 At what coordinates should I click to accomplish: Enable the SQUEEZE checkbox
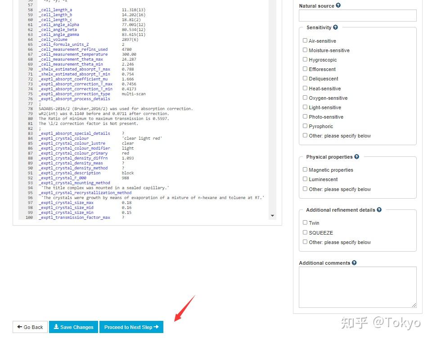[x=305, y=232]
